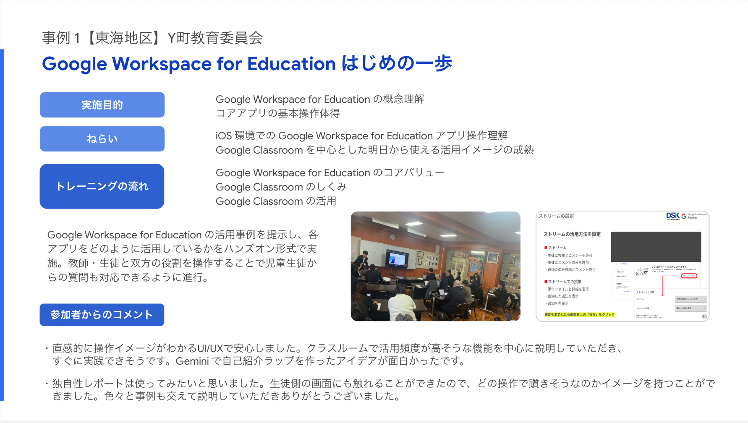Click the yellow highlighted 設定を変更したら note
The image size is (748, 423).
[x=579, y=314]
